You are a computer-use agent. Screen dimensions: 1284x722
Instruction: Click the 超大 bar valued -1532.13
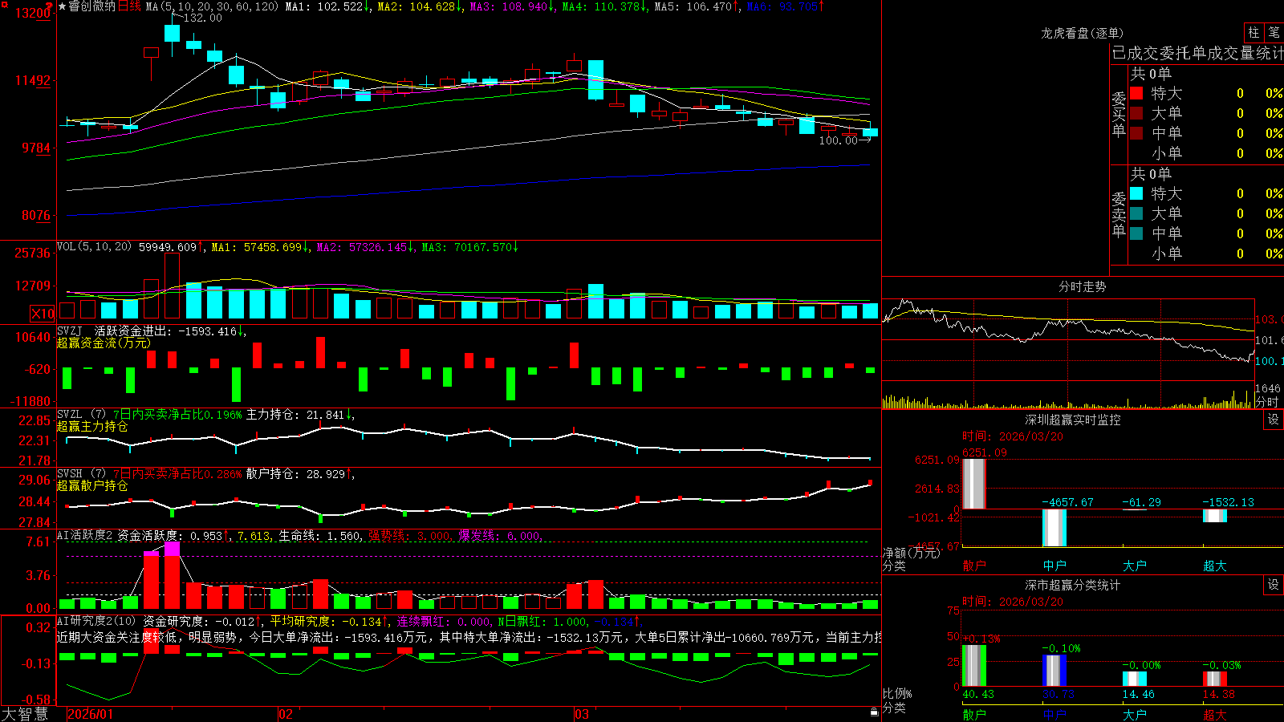coord(1215,515)
